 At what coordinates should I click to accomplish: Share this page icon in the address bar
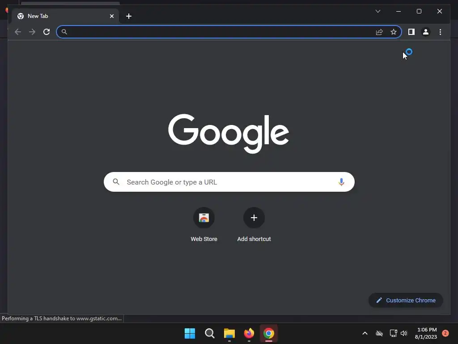(x=379, y=32)
